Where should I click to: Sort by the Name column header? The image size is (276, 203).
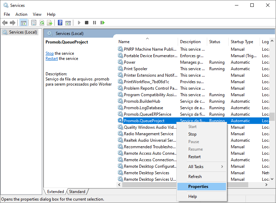(x=147, y=42)
